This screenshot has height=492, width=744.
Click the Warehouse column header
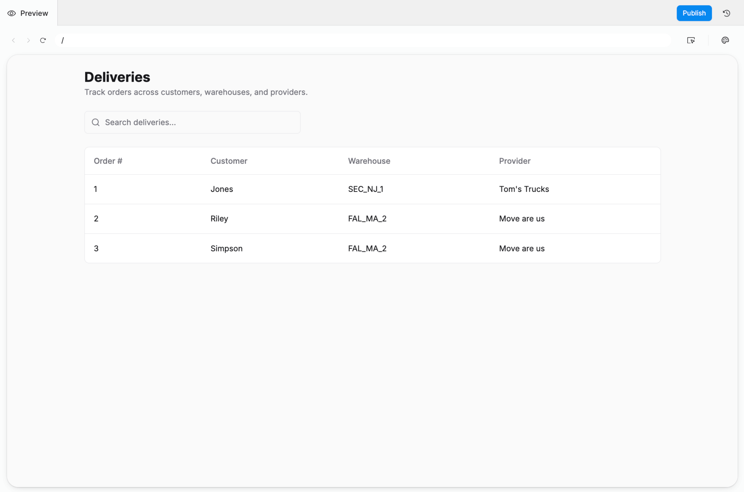pyautogui.click(x=369, y=161)
